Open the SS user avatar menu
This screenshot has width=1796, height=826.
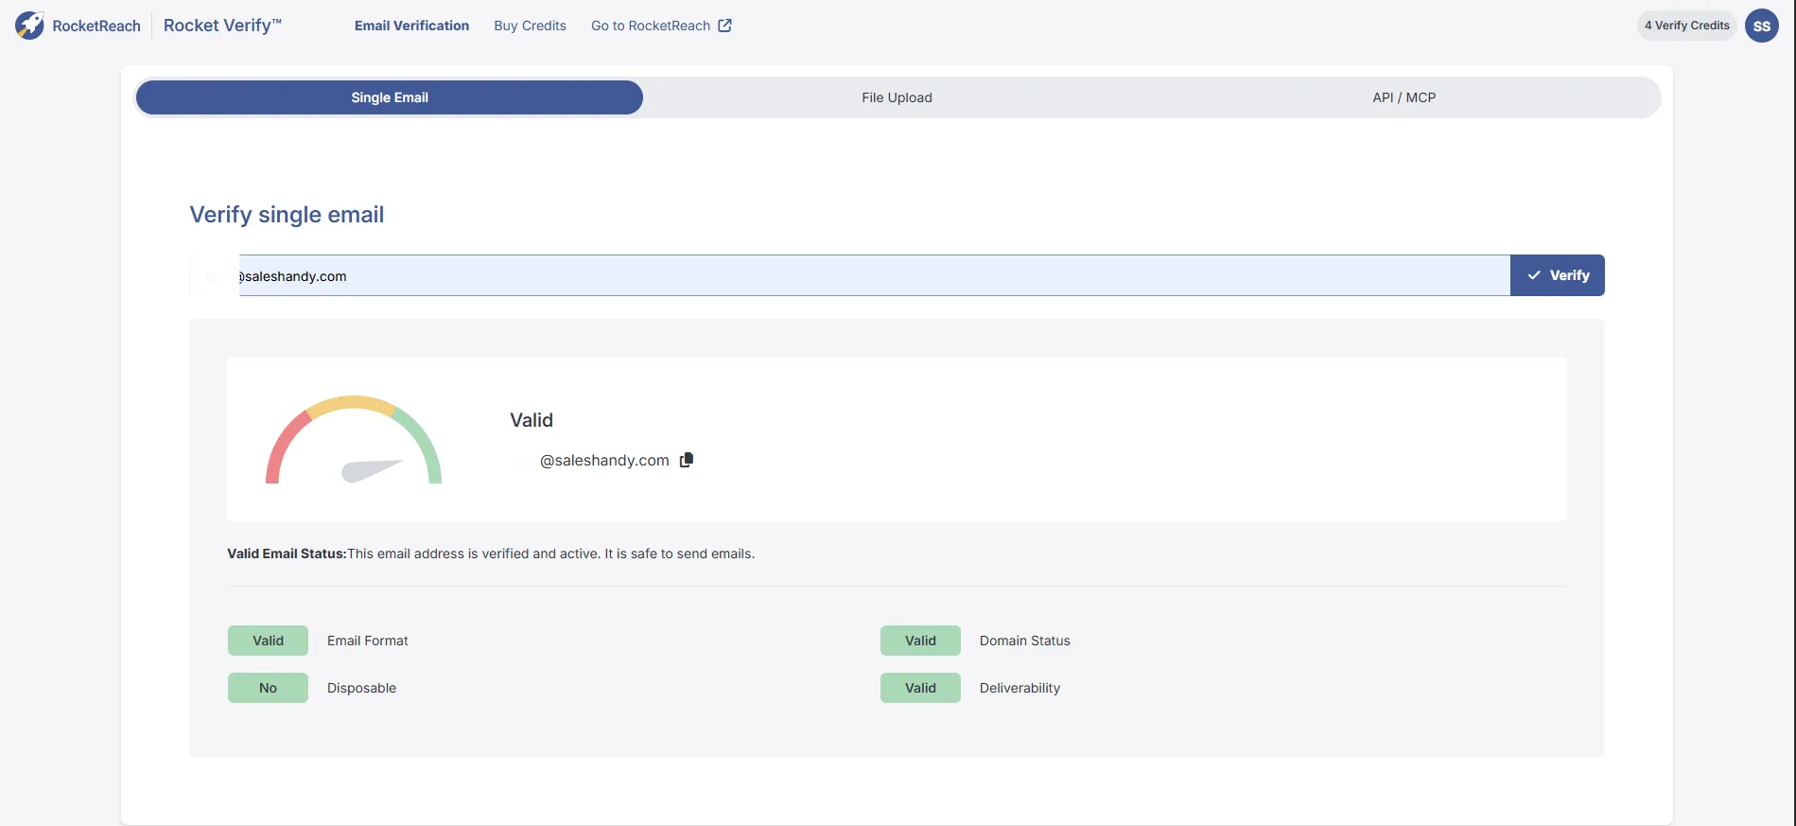pyautogui.click(x=1762, y=26)
